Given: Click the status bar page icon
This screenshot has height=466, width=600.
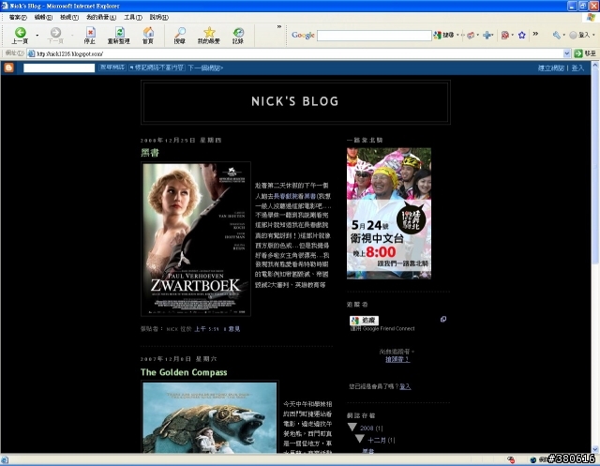Looking at the screenshot, I should (5, 460).
